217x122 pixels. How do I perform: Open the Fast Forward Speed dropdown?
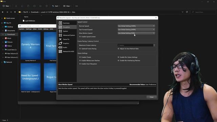click(x=136, y=29)
